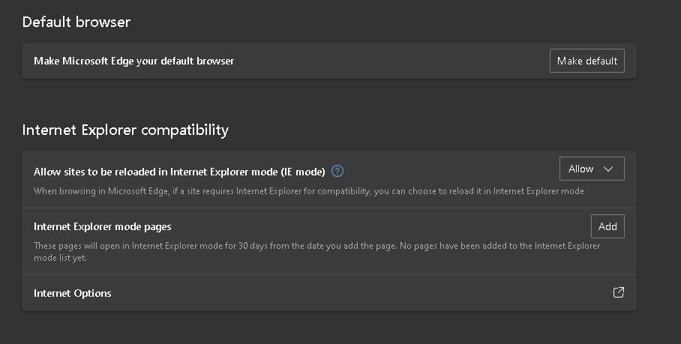The image size is (681, 344).
Task: Click 'Make Microsoft Edge your default browser' text
Action: [134, 61]
